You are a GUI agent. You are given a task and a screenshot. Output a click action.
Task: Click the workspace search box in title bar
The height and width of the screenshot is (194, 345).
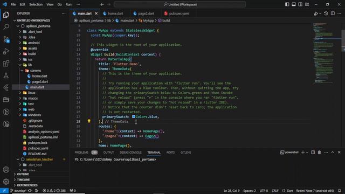tap(180, 4)
